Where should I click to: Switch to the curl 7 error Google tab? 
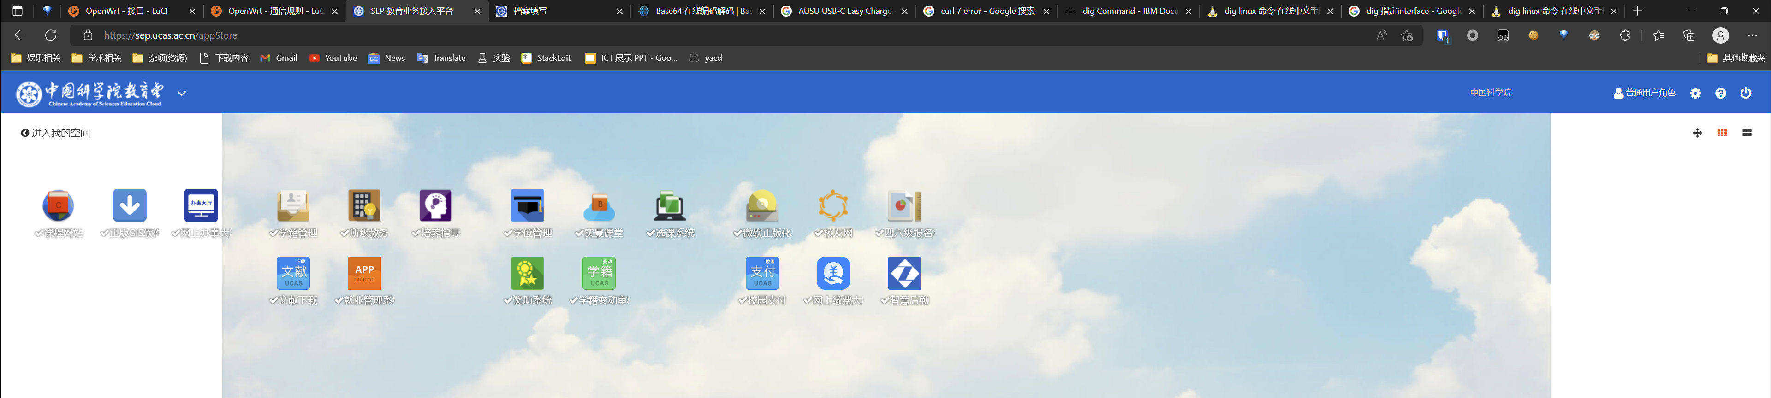pos(987,11)
